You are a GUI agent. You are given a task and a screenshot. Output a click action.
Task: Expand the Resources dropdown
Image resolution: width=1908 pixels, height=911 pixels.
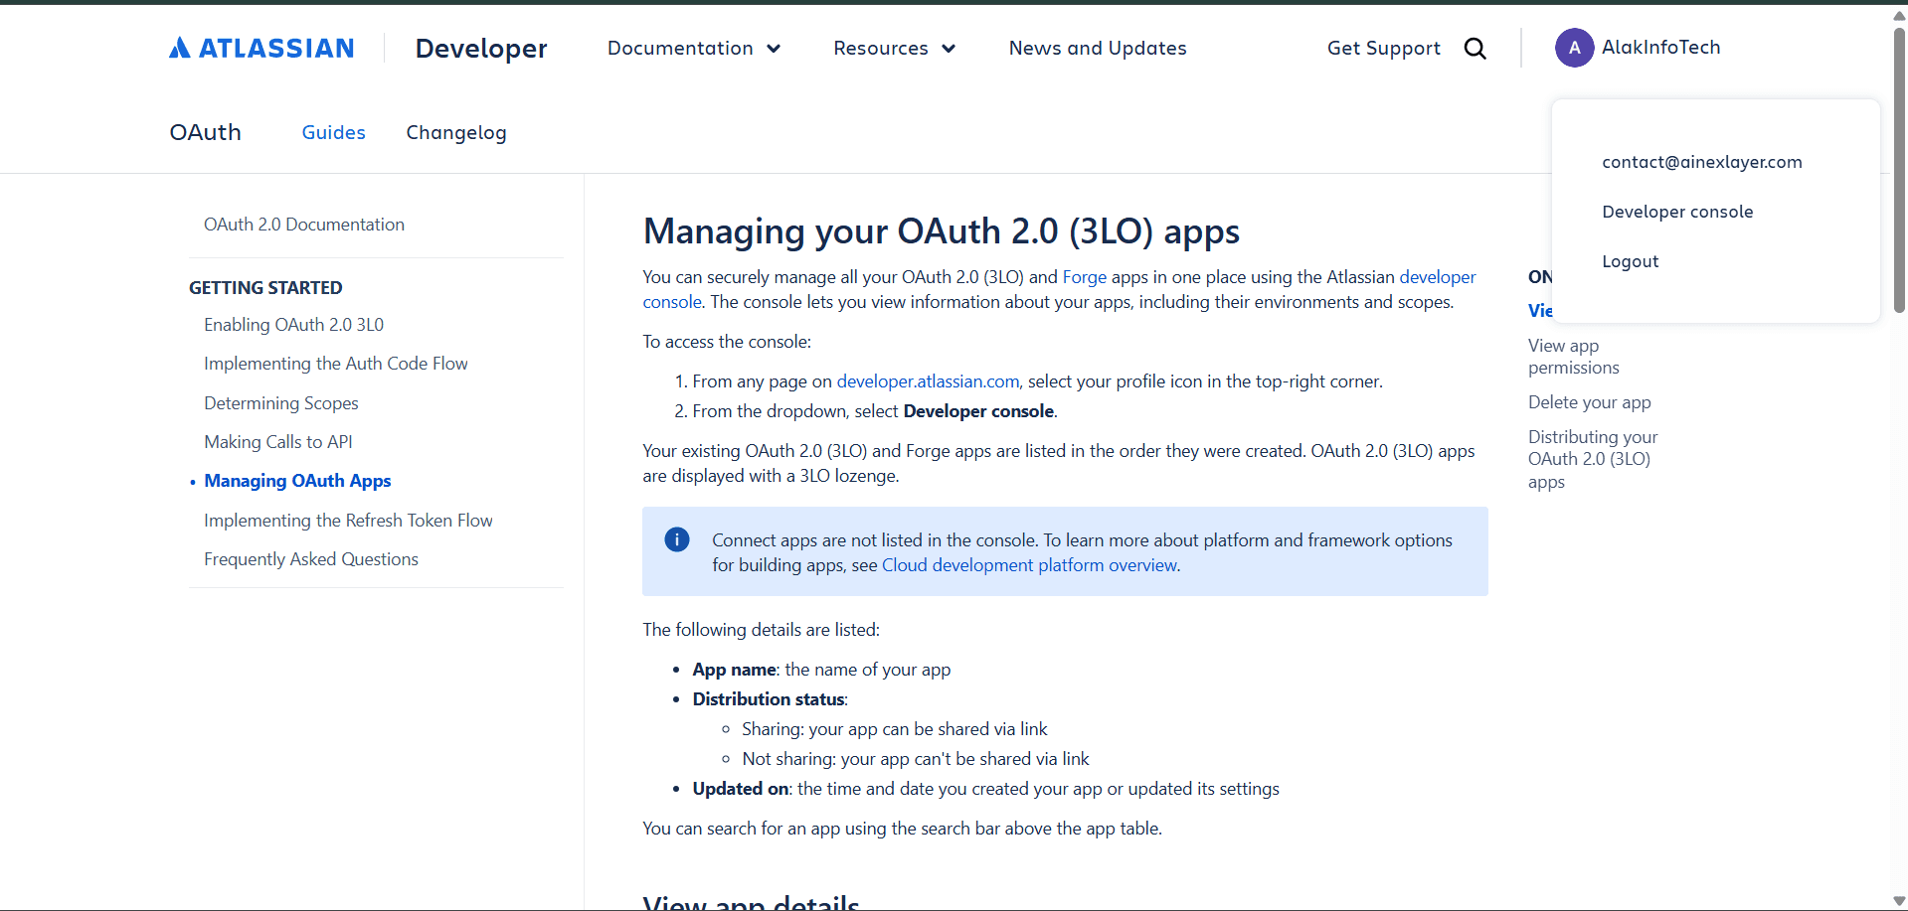[892, 48]
